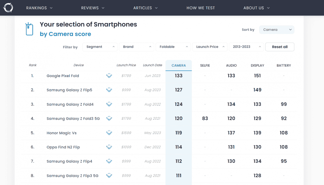Sort by the Selfie column header
The height and width of the screenshot is (185, 324).
(205, 65)
